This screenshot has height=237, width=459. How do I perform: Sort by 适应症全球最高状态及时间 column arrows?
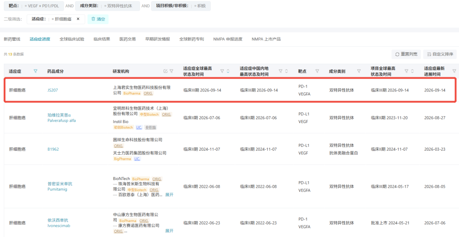[228, 71]
